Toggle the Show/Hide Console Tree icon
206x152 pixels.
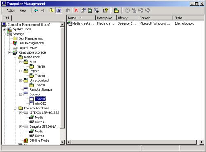[59, 11]
